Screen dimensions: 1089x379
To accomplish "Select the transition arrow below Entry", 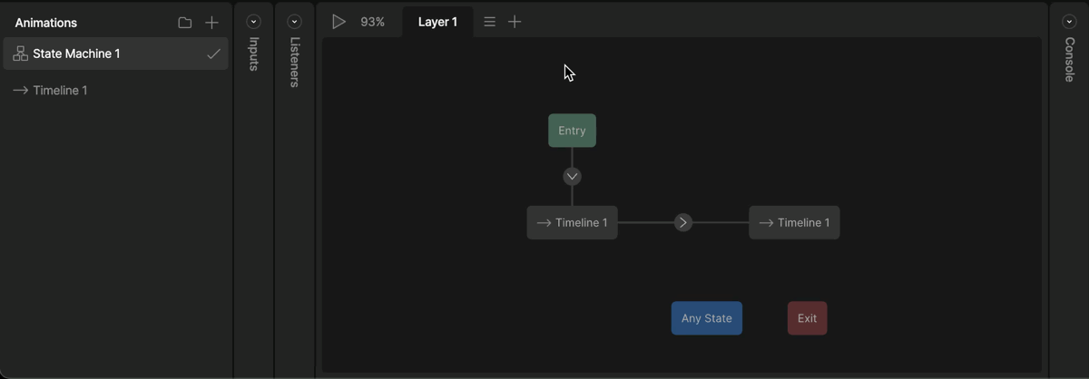I will point(572,176).
